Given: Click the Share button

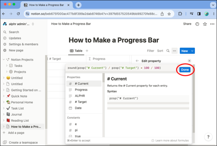Looking at the screenshot, I should [x=187, y=24].
